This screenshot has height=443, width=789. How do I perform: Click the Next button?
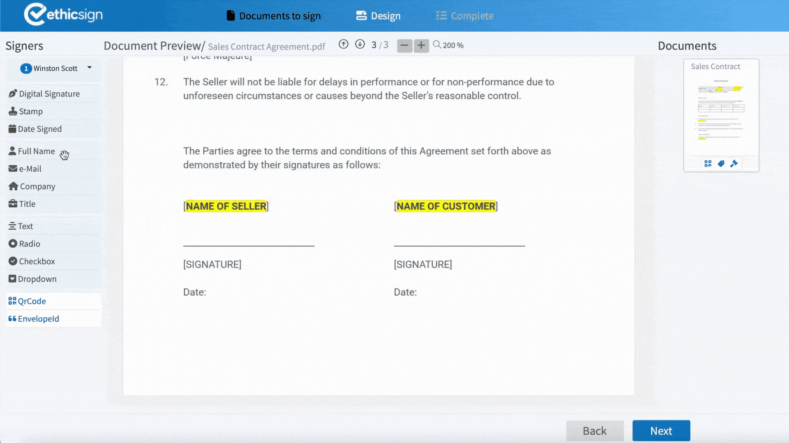point(661,431)
